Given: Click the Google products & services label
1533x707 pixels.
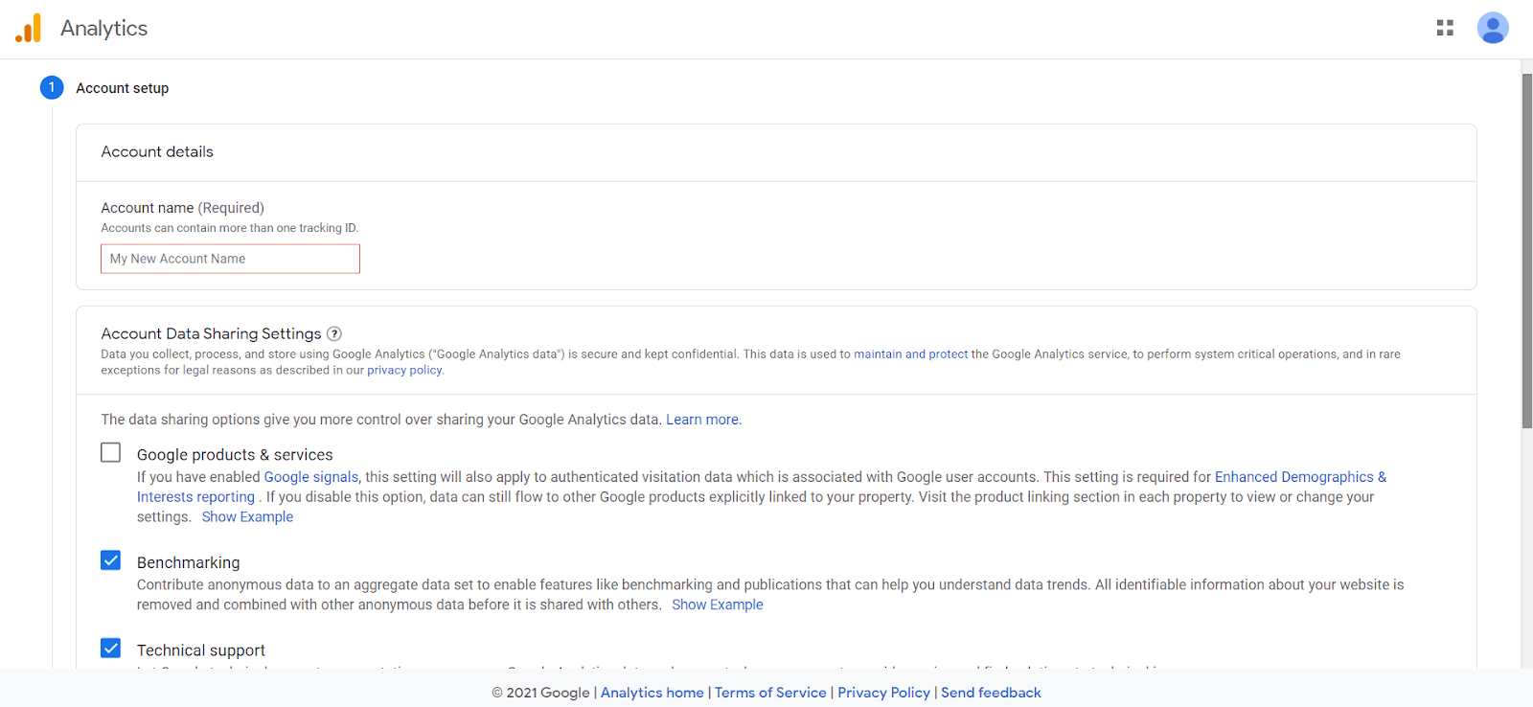Looking at the screenshot, I should tap(235, 455).
